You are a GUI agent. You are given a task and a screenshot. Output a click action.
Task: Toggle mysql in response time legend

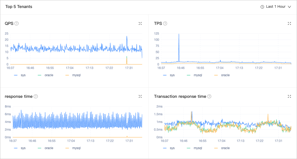(x=76, y=148)
